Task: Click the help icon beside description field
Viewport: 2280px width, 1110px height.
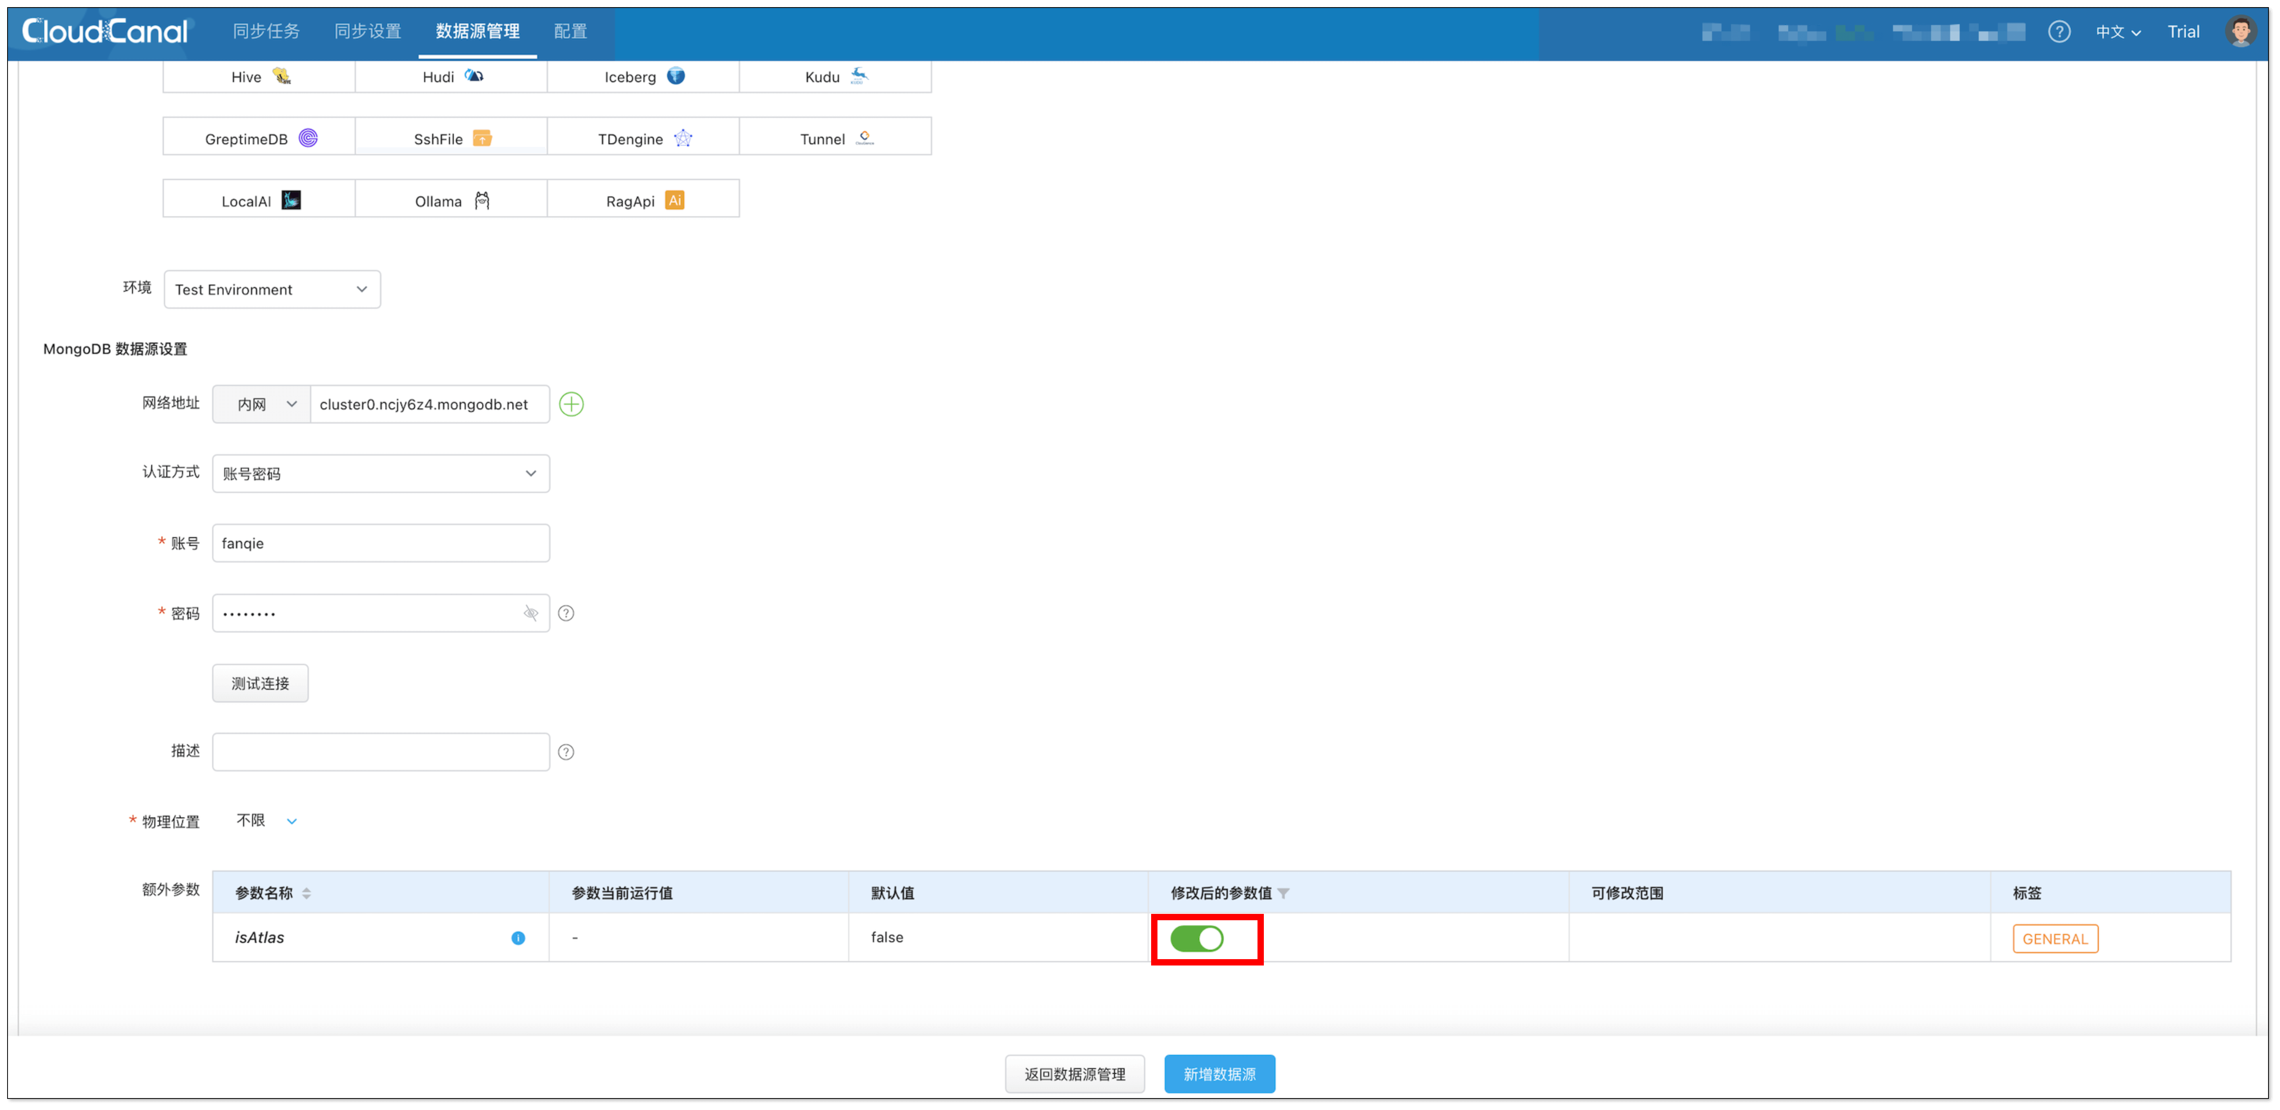Action: tap(566, 752)
